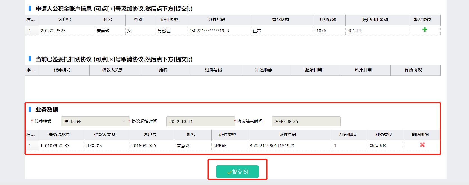Click the 协议起始时间 date field
This screenshot has height=185, width=469.
(200, 121)
